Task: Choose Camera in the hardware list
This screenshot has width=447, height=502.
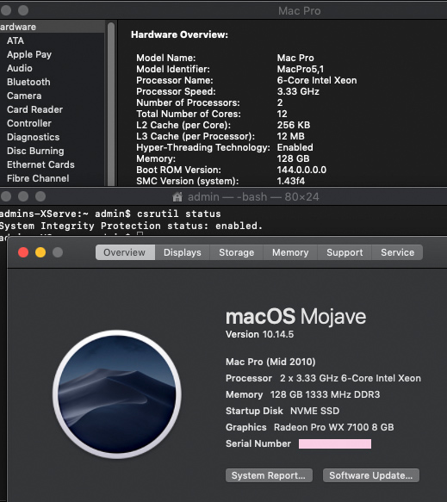Action: (x=24, y=96)
